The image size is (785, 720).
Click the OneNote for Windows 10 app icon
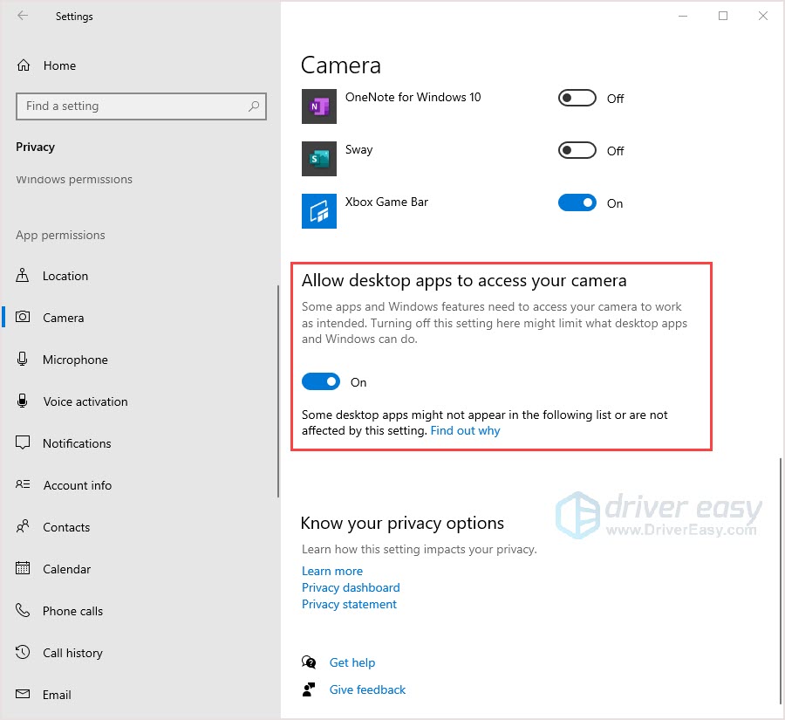(318, 106)
